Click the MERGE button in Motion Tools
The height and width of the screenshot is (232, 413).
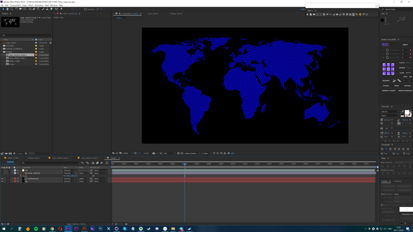tap(397, 86)
